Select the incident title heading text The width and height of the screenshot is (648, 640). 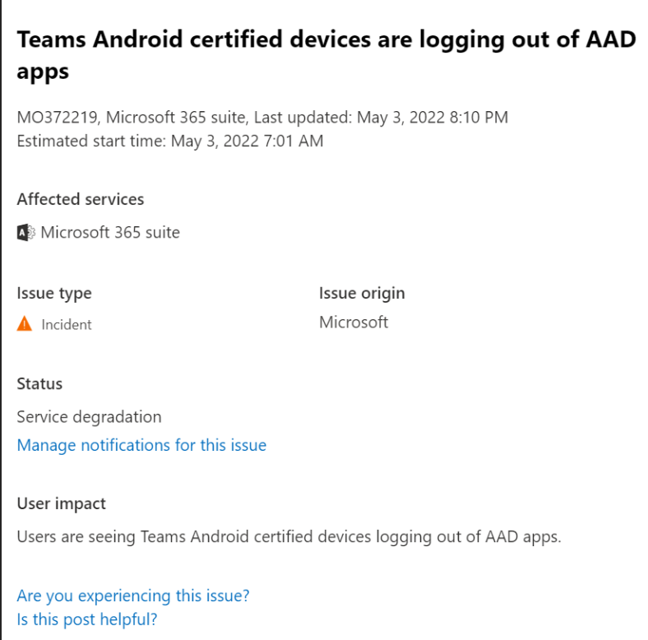(326, 55)
